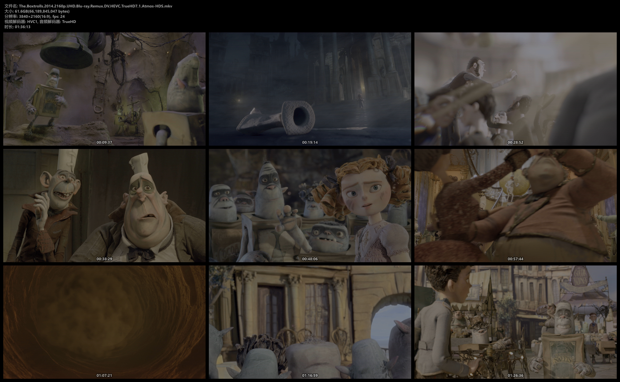Open the thumbnail of large man in brown coat

tap(515, 205)
